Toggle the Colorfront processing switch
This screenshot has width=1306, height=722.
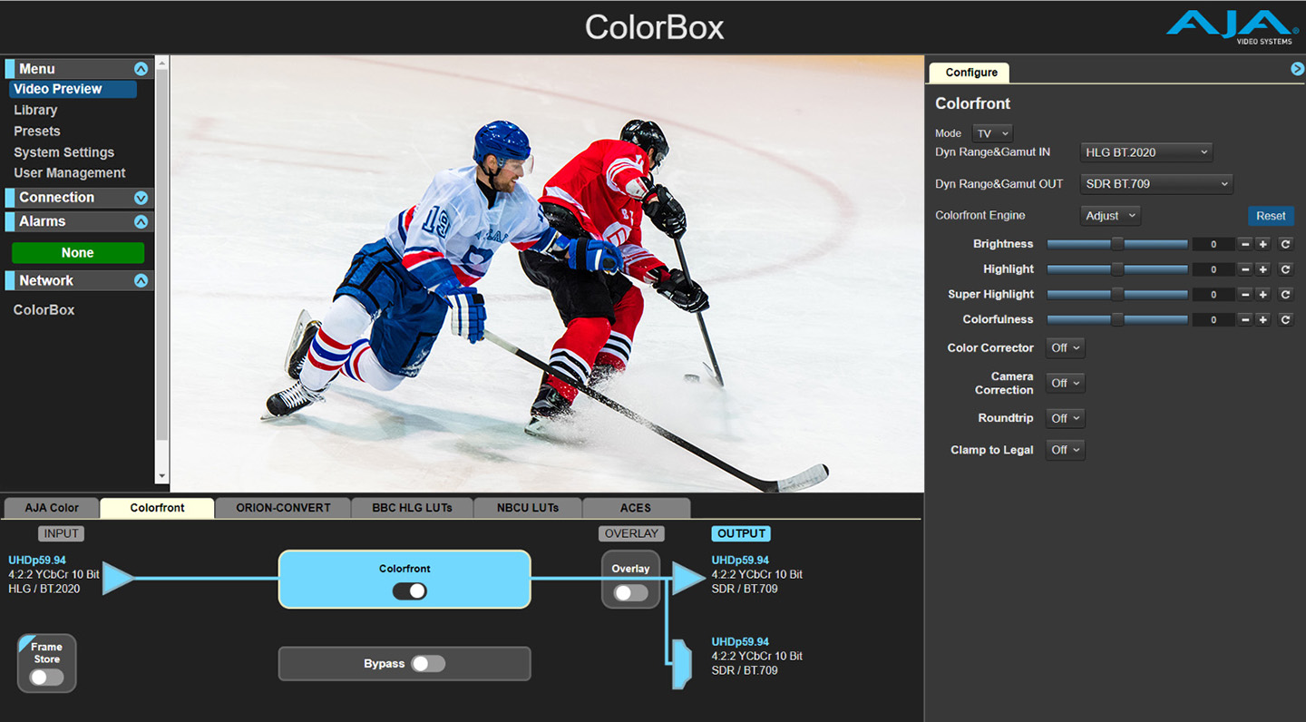(409, 591)
